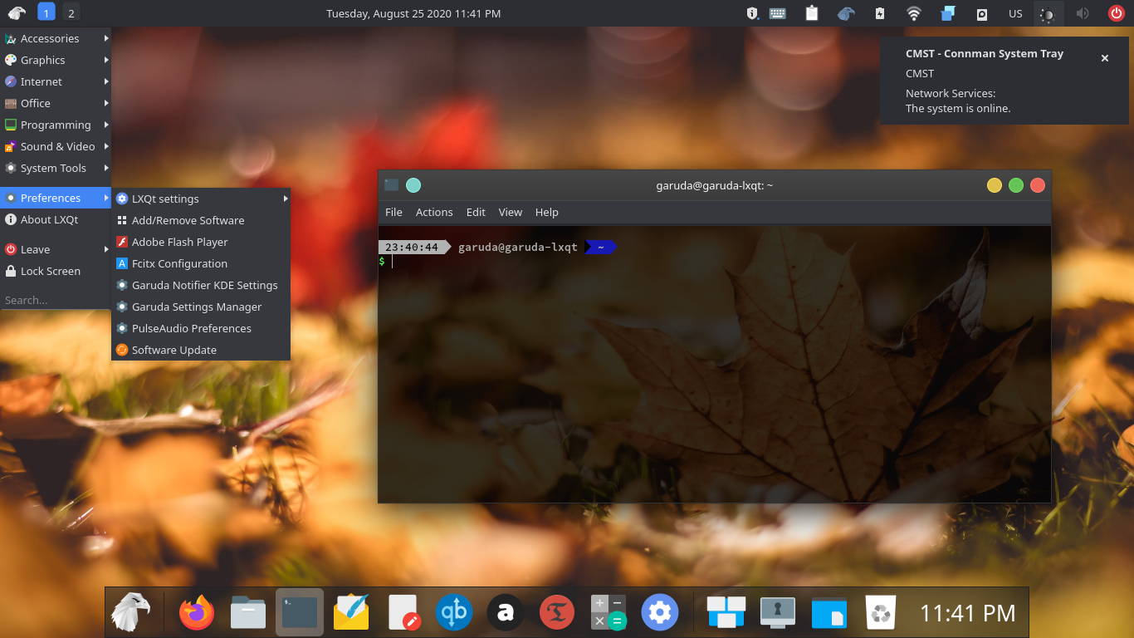Open Add/Remove Software from Preferences

[x=201, y=220]
